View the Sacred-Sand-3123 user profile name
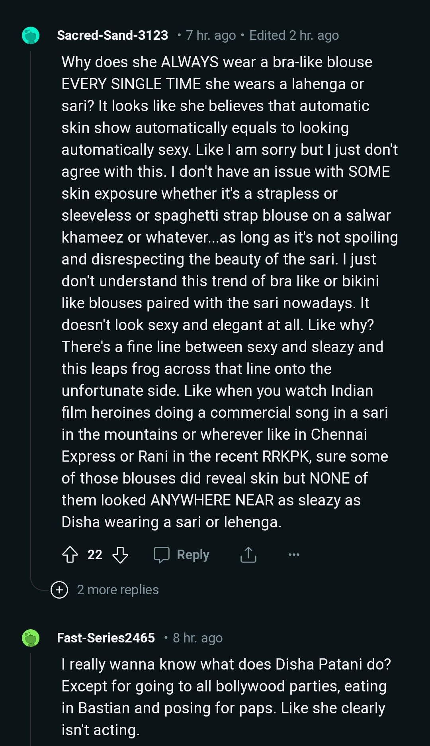The width and height of the screenshot is (430, 746). click(113, 35)
